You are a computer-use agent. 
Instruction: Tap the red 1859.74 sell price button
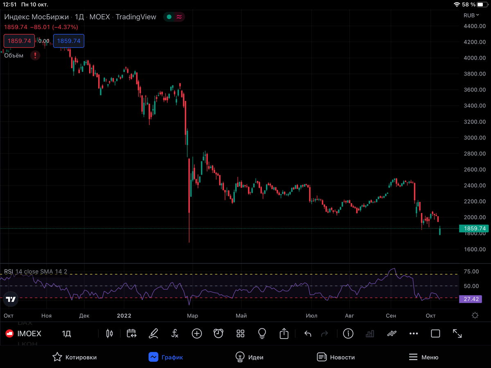coord(19,41)
